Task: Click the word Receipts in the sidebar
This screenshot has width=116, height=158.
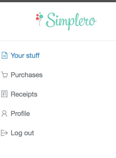Action: [24, 94]
